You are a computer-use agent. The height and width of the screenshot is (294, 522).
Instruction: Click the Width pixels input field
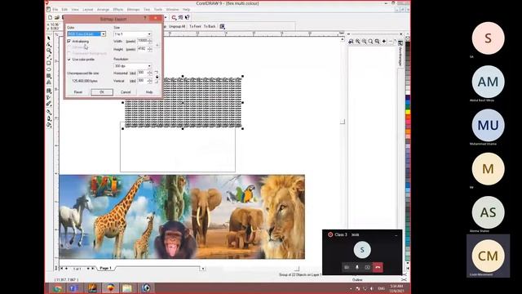click(x=143, y=41)
